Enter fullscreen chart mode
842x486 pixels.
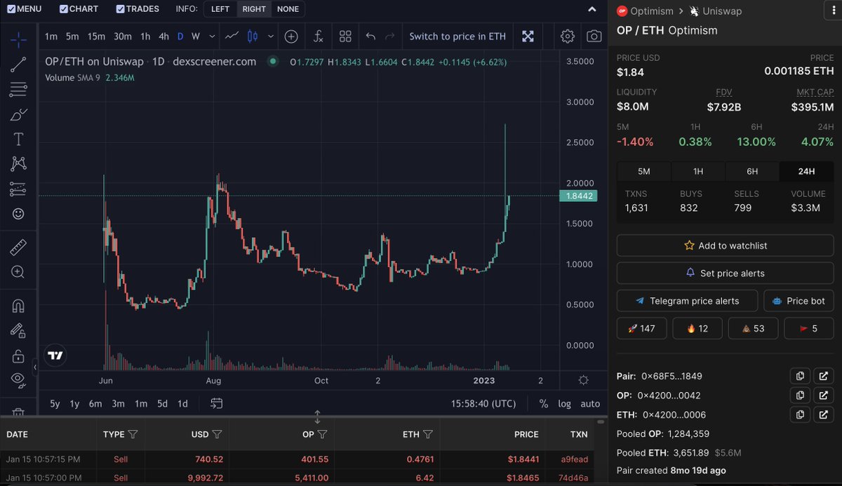click(528, 36)
